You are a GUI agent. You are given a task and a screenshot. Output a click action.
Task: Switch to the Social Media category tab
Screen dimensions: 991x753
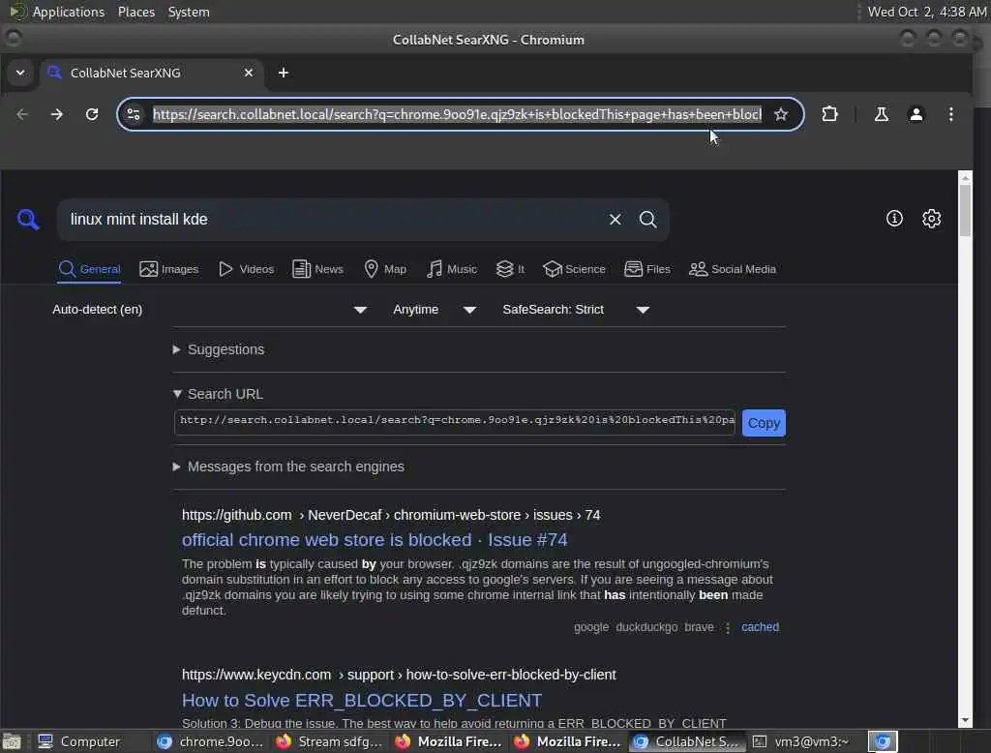(733, 269)
